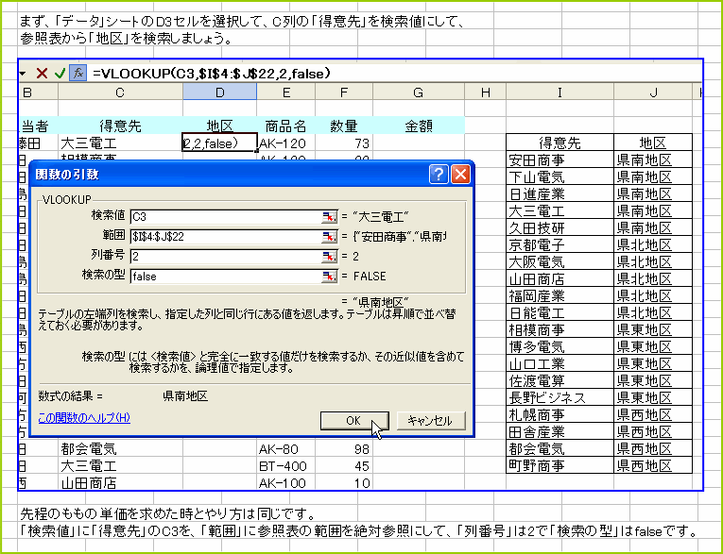Screen dimensions: 723x554
Task: Close the 関数の引数 dialog
Action: point(460,175)
